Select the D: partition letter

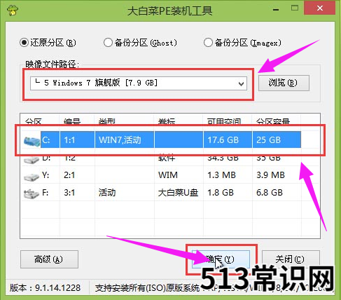pyautogui.click(x=46, y=158)
